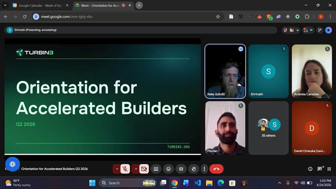Expand the meeting activity dropdown arrow

(298, 30)
